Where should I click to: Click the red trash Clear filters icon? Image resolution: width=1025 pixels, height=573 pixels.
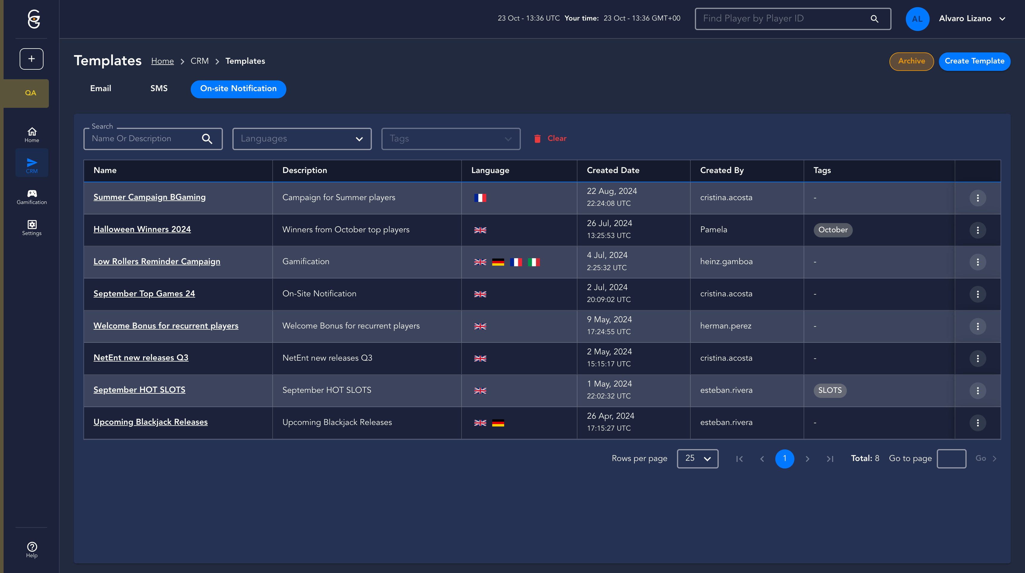[x=537, y=138]
